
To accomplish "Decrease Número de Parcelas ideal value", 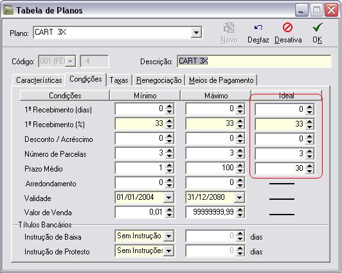I will pos(309,156).
